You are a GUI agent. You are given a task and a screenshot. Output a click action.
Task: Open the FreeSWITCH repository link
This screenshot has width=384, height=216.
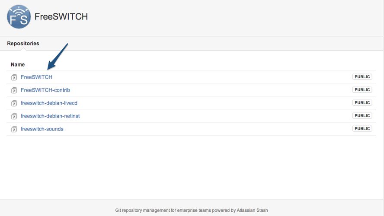(36, 77)
